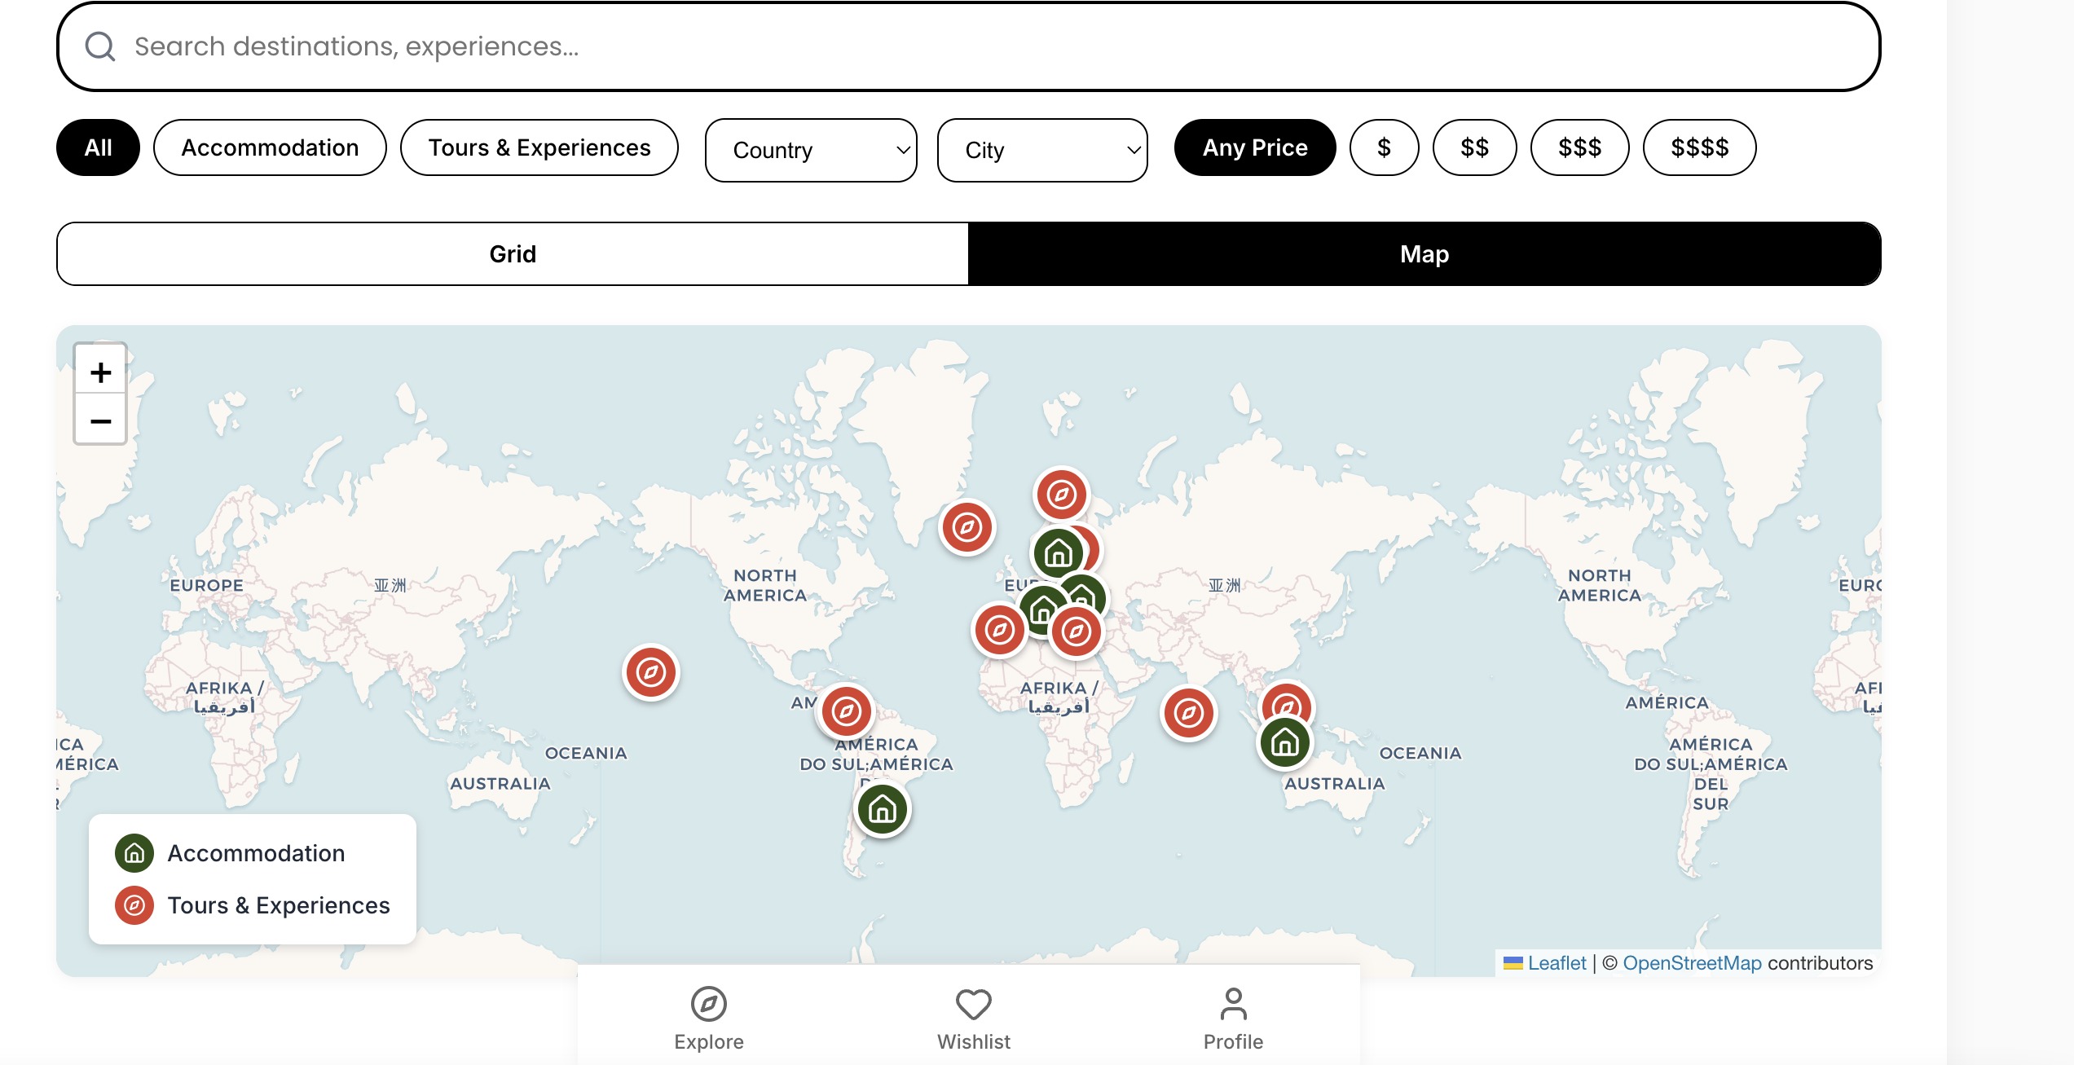Open the City dropdown
The width and height of the screenshot is (2074, 1065).
[x=1042, y=150]
